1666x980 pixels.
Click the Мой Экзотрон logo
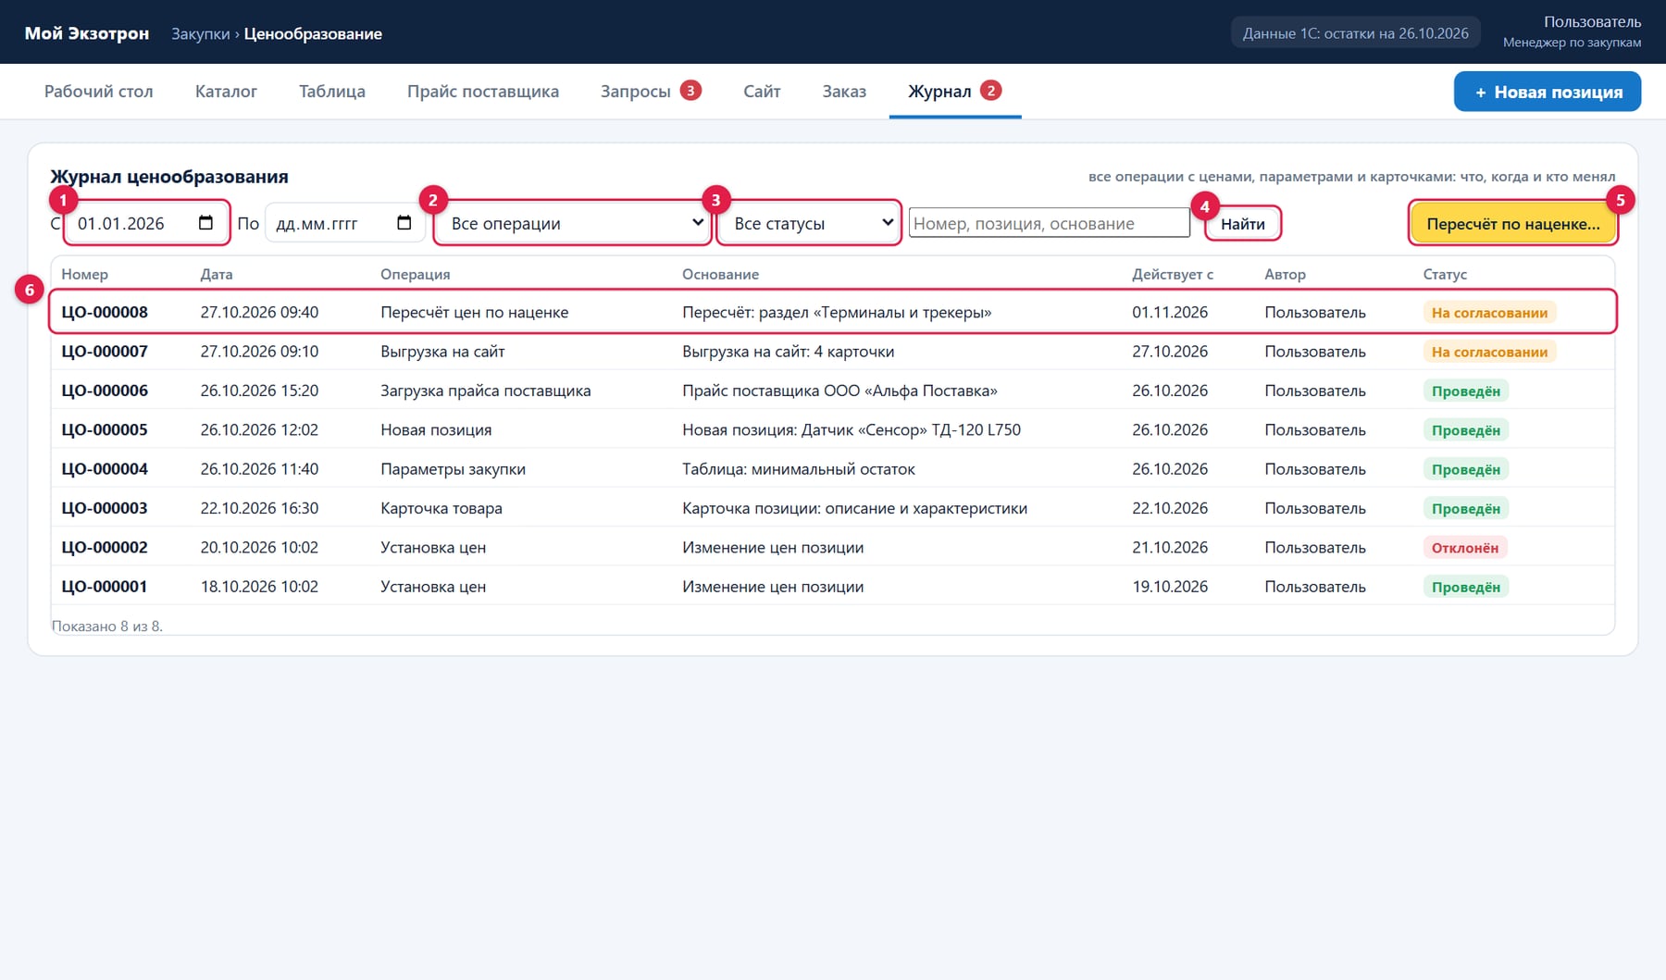coord(87,33)
